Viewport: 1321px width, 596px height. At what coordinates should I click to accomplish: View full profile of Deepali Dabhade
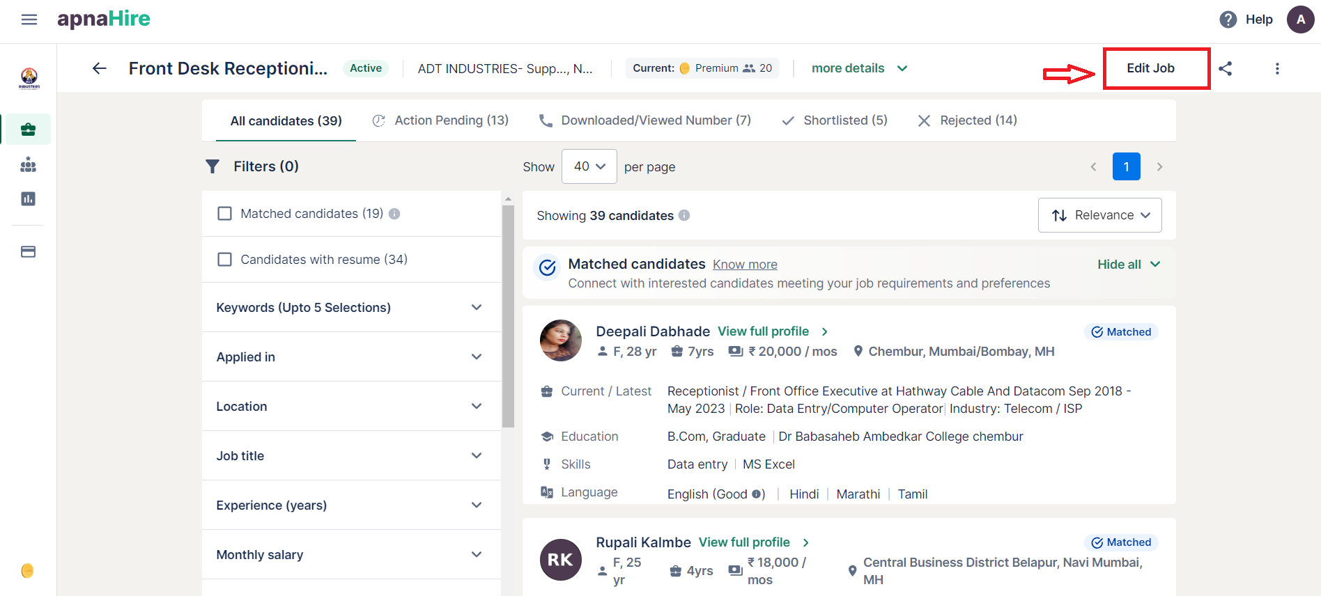[763, 331]
